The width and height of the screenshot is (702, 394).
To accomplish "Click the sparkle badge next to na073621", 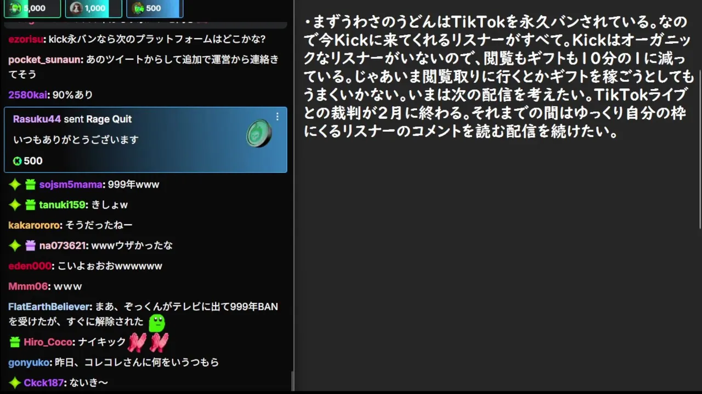I will 15,246.
